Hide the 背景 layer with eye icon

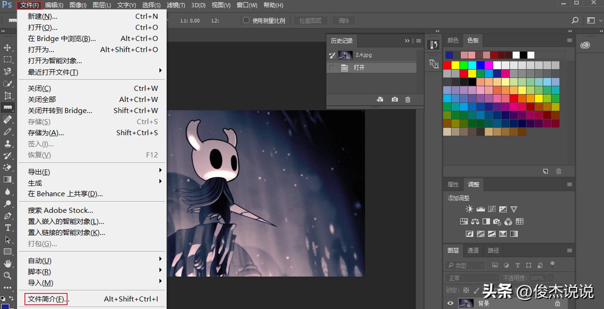click(x=450, y=303)
